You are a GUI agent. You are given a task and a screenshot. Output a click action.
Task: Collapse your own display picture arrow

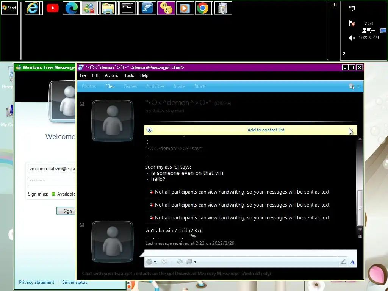coord(82,225)
